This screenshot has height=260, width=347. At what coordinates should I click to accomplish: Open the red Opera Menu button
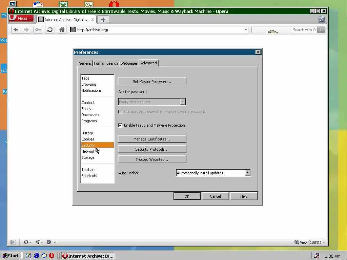point(21,18)
